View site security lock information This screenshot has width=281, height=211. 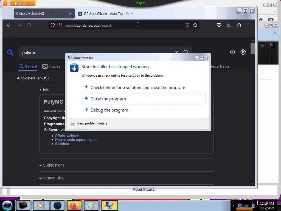[x=60, y=25]
